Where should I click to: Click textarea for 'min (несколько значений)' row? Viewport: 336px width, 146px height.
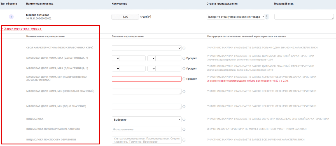click(146, 92)
